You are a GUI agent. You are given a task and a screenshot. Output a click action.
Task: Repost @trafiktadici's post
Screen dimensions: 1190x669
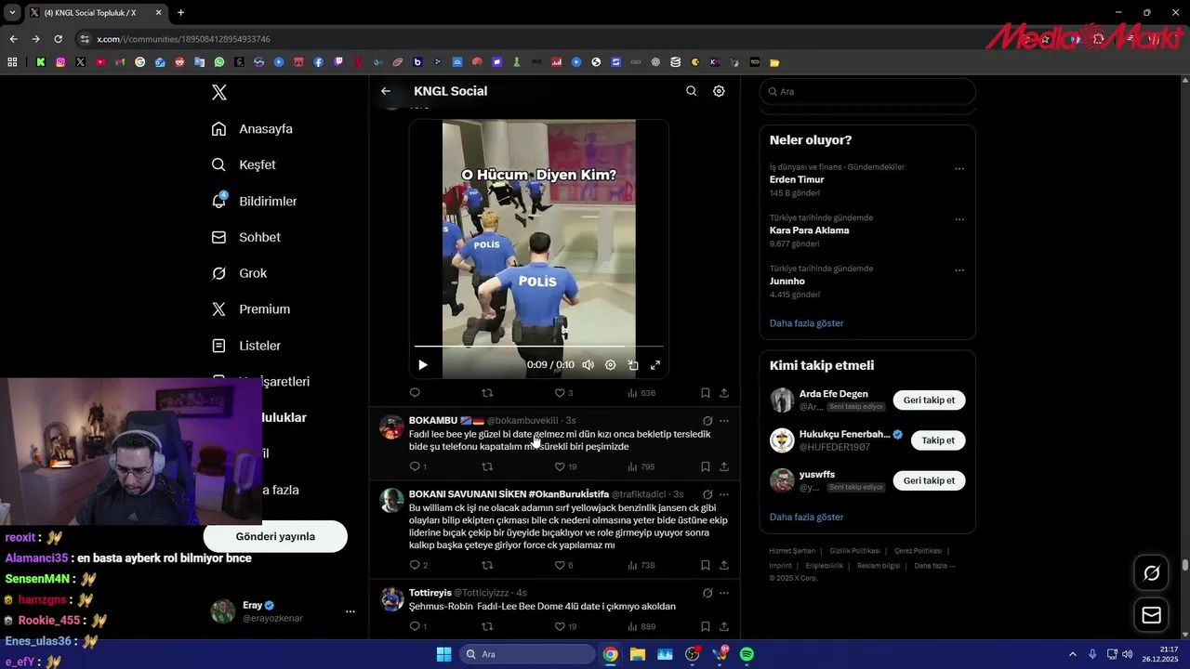click(x=487, y=565)
